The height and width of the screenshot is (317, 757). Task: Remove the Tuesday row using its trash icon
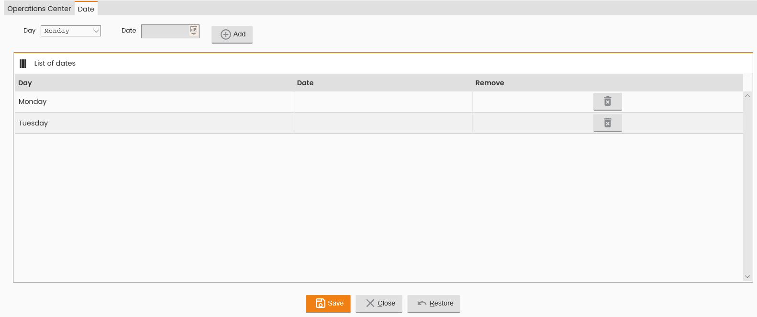click(x=607, y=123)
